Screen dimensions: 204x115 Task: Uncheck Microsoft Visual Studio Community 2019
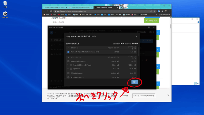68,52
